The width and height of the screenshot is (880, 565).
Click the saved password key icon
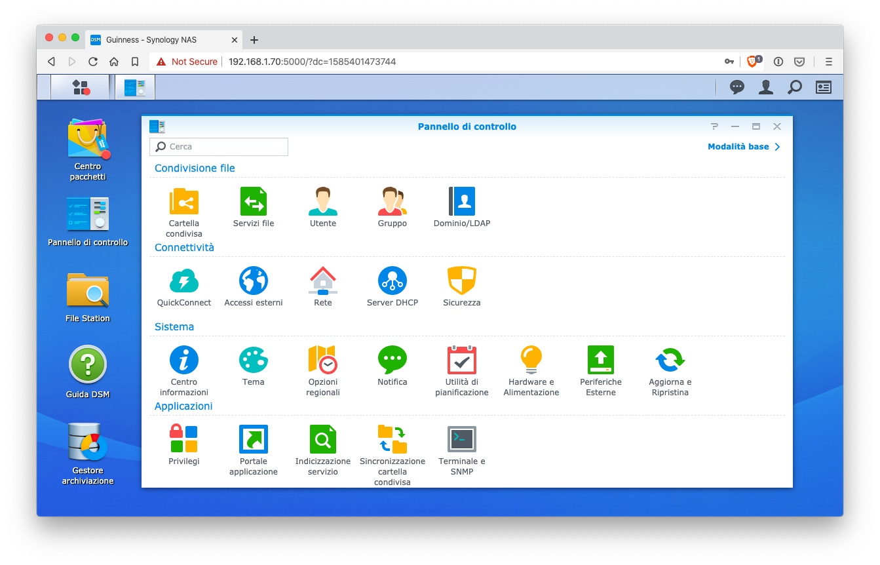pyautogui.click(x=729, y=62)
